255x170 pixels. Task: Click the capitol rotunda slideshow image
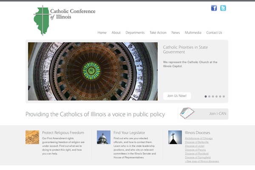point(93,71)
